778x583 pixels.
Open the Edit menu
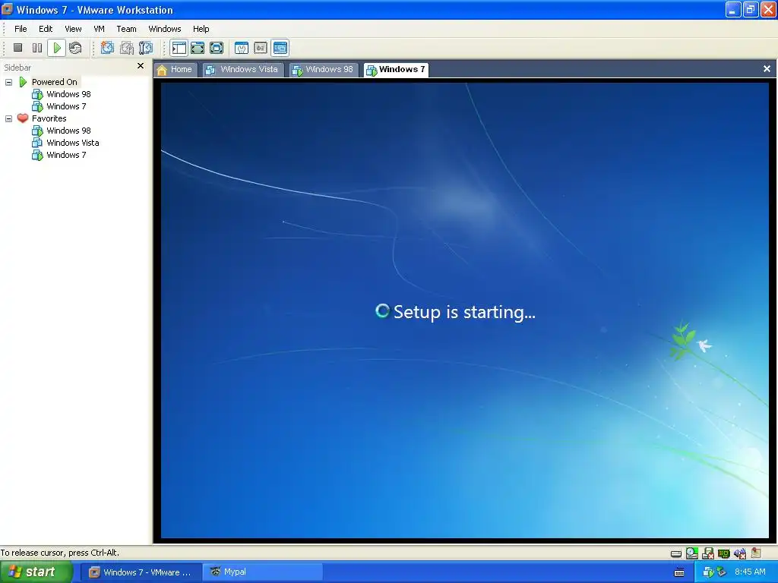click(x=46, y=29)
